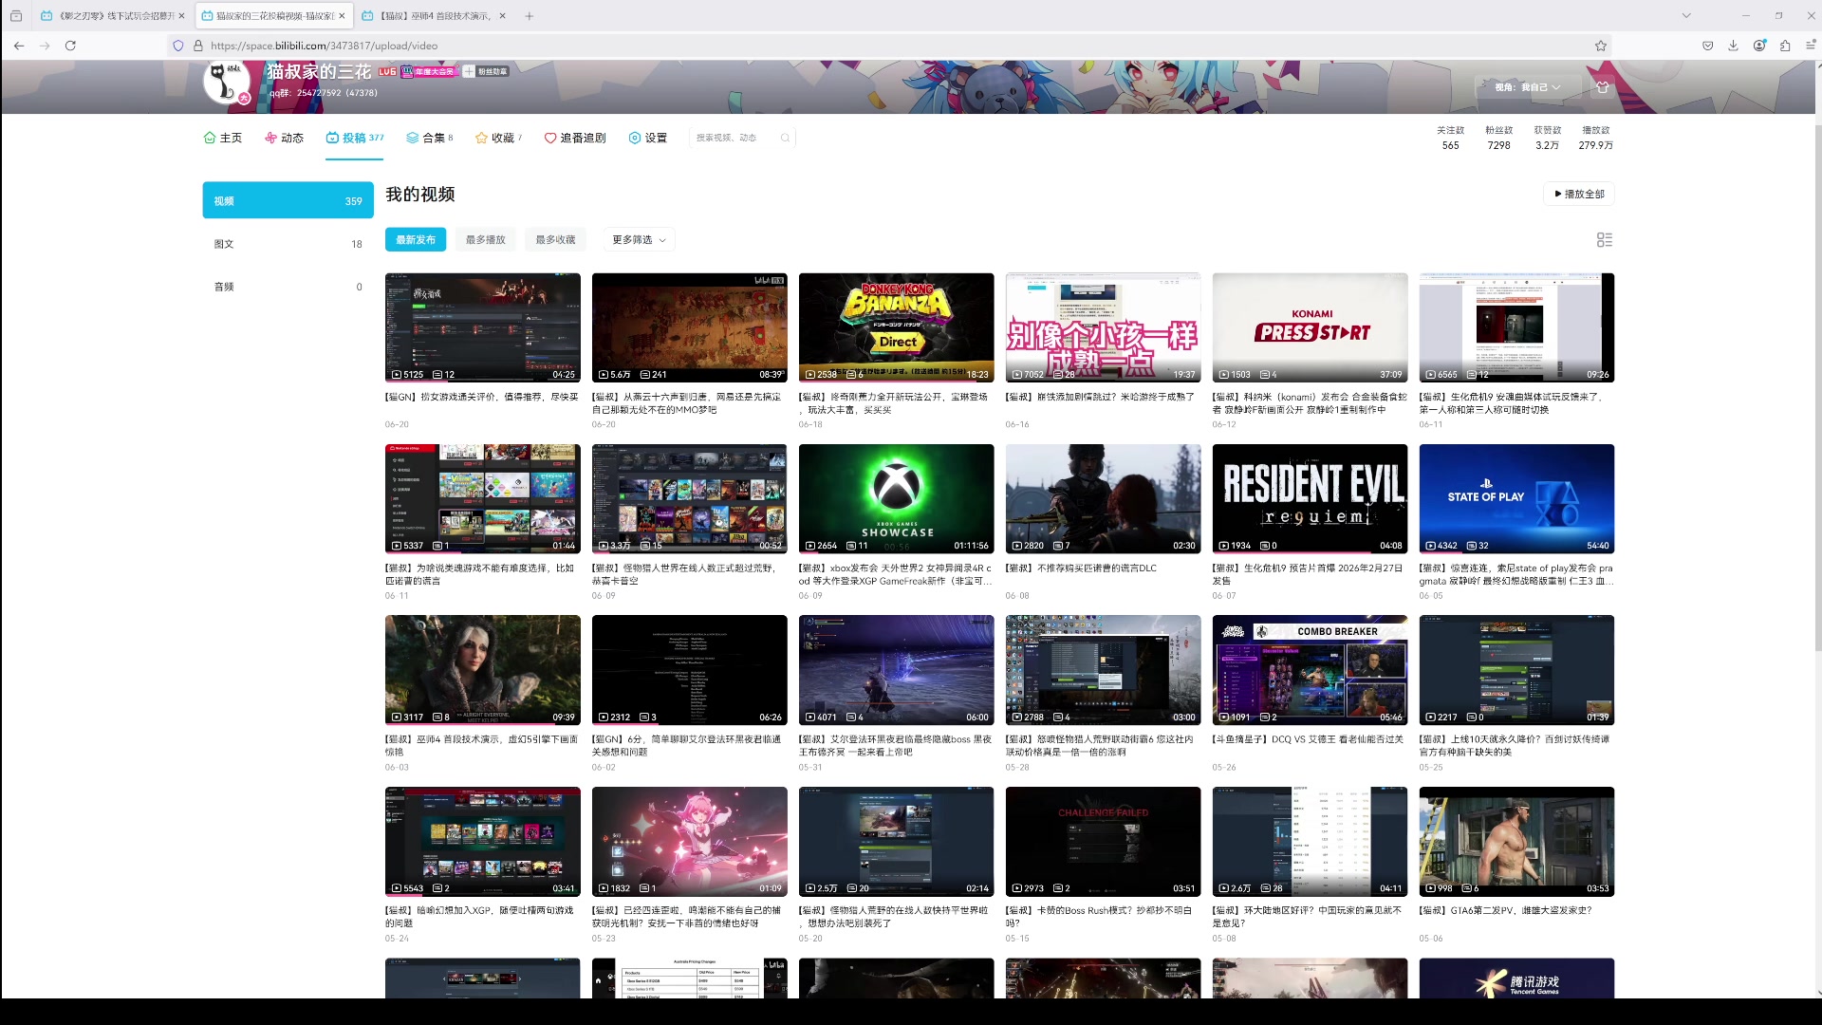The height and width of the screenshot is (1025, 1822).
Task: Open the Firefox account icon
Action: pos(1759,46)
